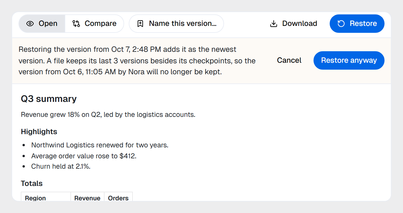Click the Highlights subheading

click(39, 132)
